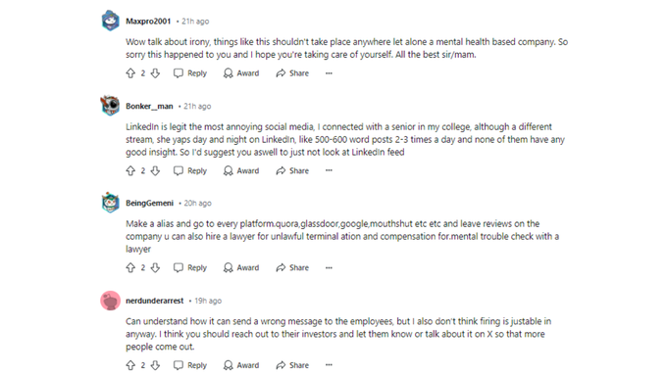Image resolution: width=667 pixels, height=375 pixels.
Task: Share BeingGemeni's comment
Action: click(292, 267)
